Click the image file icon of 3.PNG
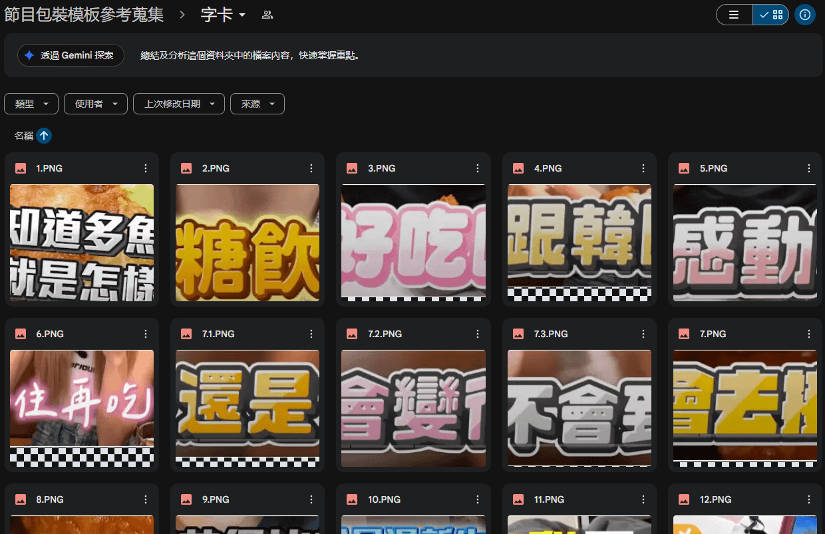Viewport: 825px width, 534px height. [x=352, y=169]
